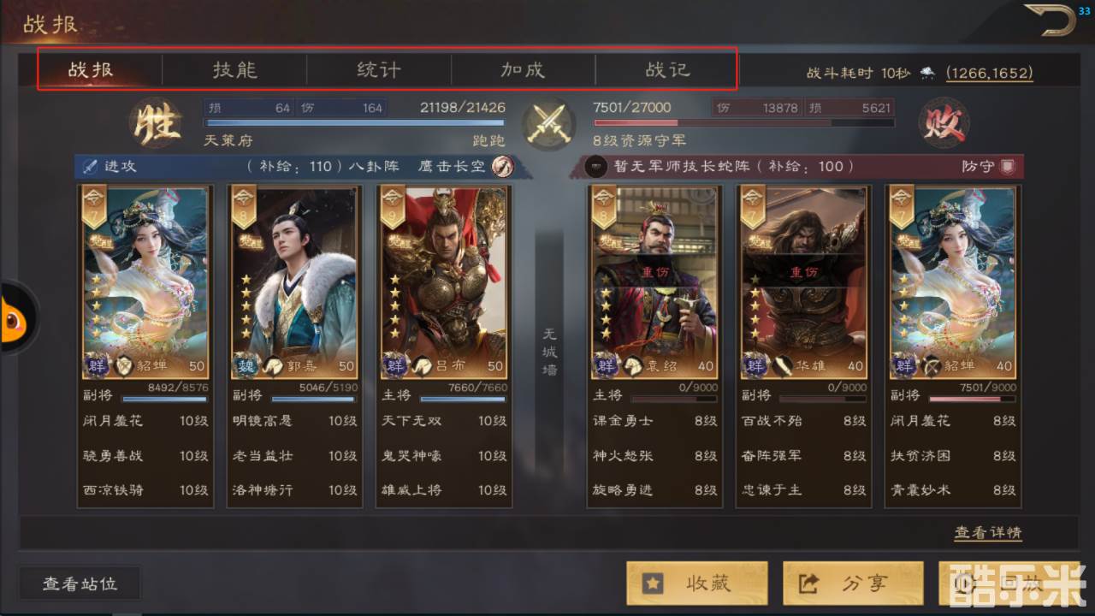Click the defense shield icon beside 防守
This screenshot has height=616, width=1095.
1007,166
